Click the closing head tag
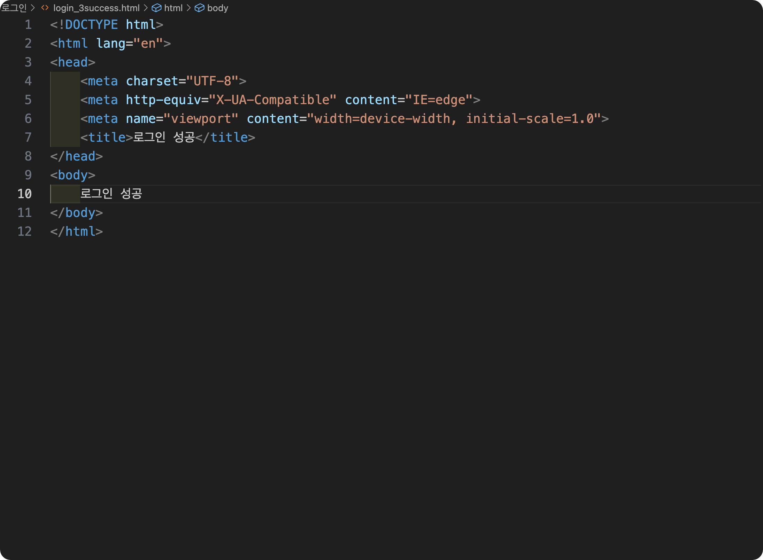763x560 pixels. 77,156
